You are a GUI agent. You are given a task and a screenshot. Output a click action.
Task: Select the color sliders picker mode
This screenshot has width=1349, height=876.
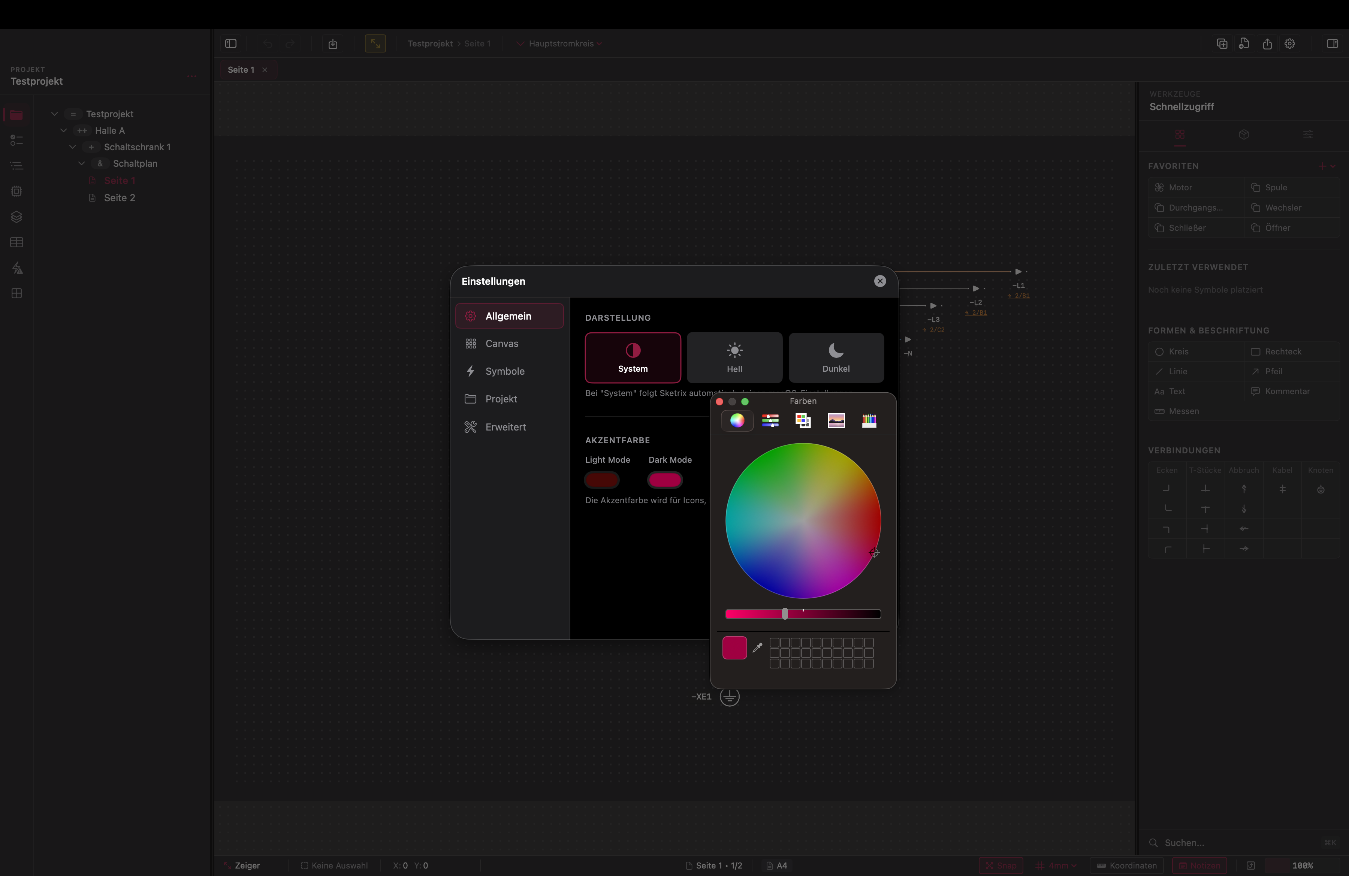click(x=770, y=420)
